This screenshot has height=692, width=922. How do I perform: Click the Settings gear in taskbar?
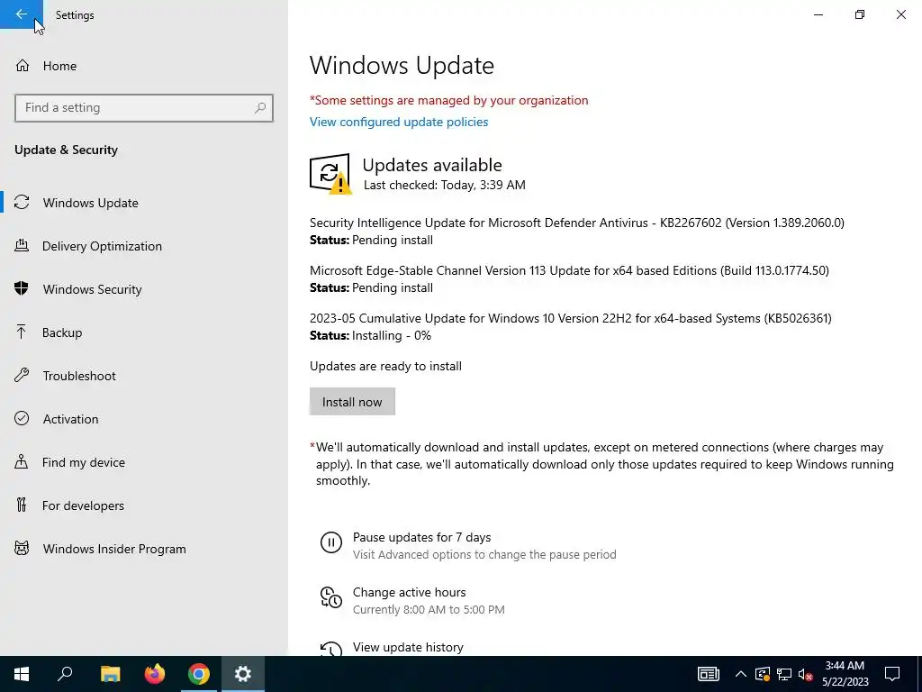(x=243, y=674)
